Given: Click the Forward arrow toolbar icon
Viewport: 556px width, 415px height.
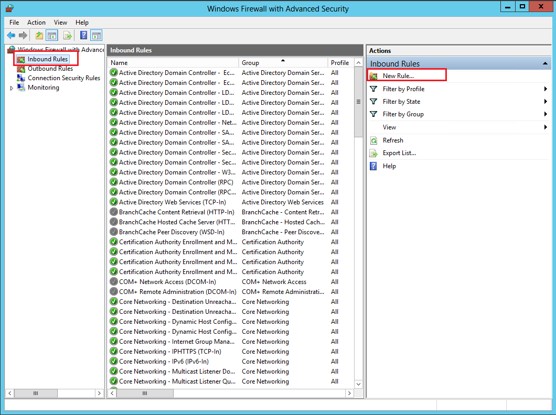Looking at the screenshot, I should [23, 36].
